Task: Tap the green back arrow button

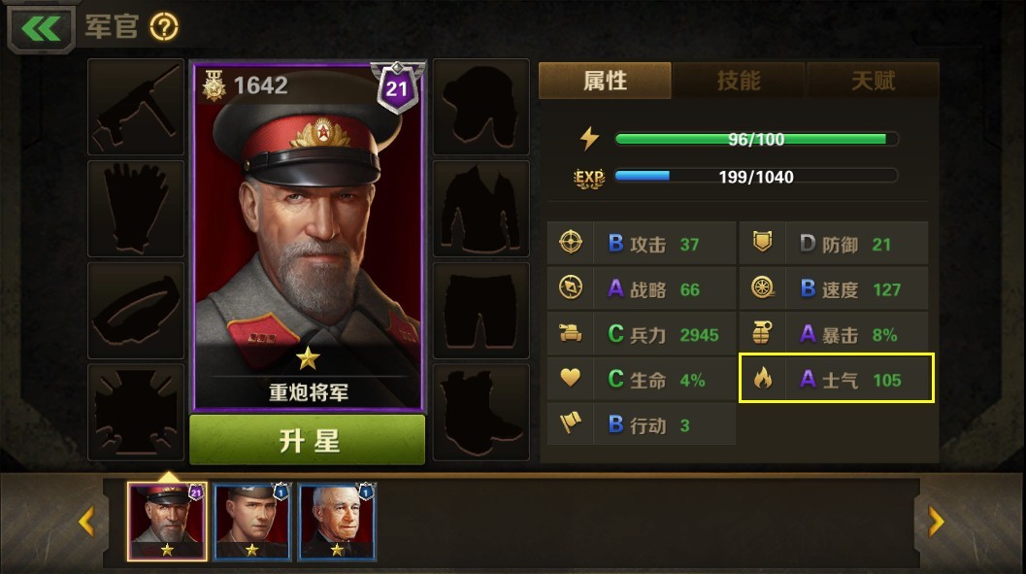Action: [x=41, y=28]
